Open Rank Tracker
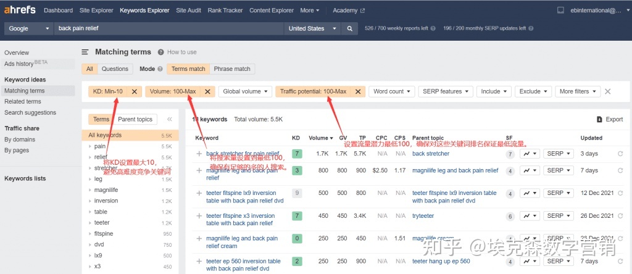Viewport: 632px width, 274px height. point(225,10)
